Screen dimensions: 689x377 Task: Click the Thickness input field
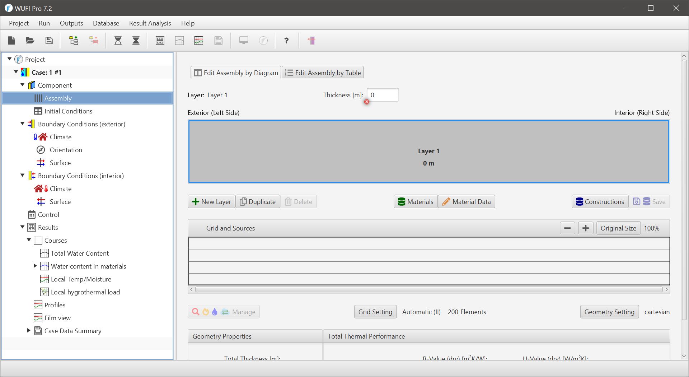tap(383, 95)
